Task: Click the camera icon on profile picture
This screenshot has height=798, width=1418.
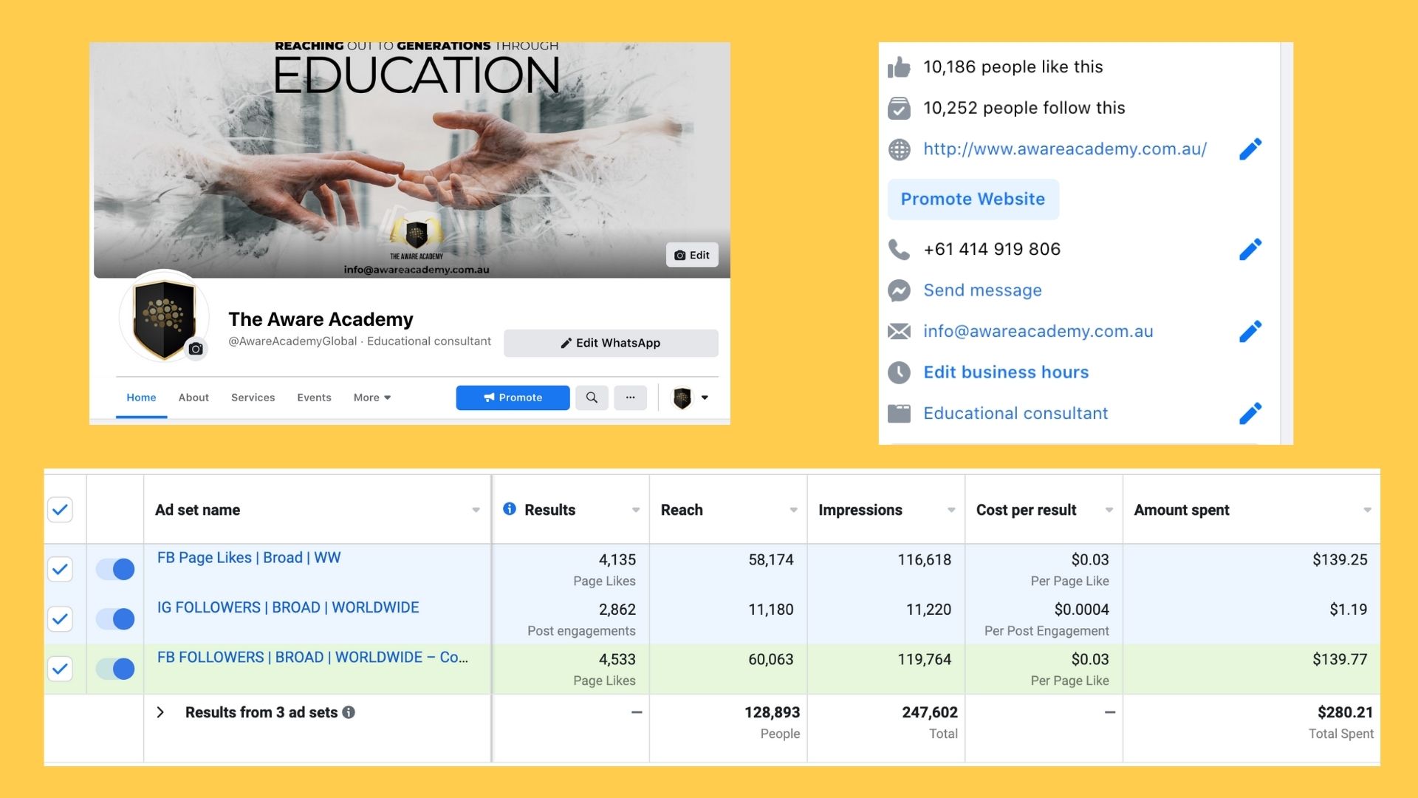Action: point(196,349)
